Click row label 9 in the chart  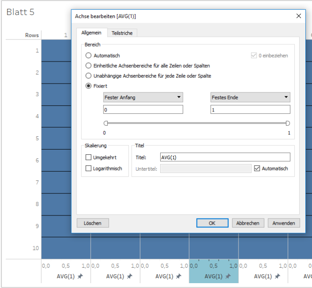37,226
